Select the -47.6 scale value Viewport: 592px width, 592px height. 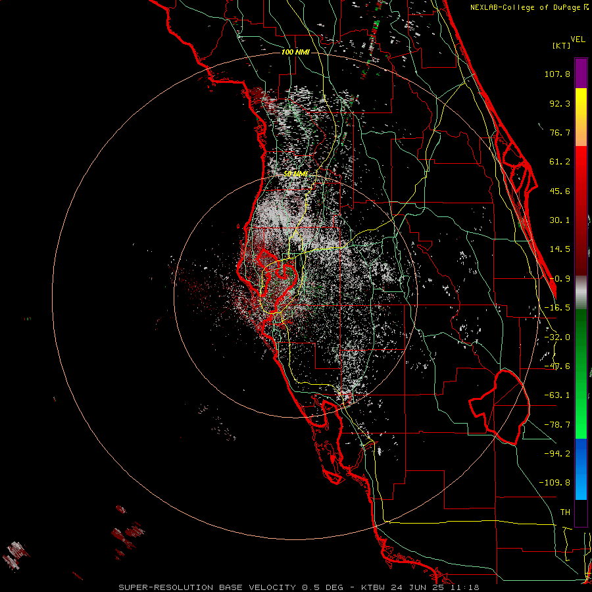(x=557, y=366)
